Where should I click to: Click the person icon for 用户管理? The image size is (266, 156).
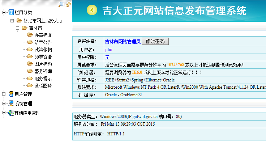11,94
